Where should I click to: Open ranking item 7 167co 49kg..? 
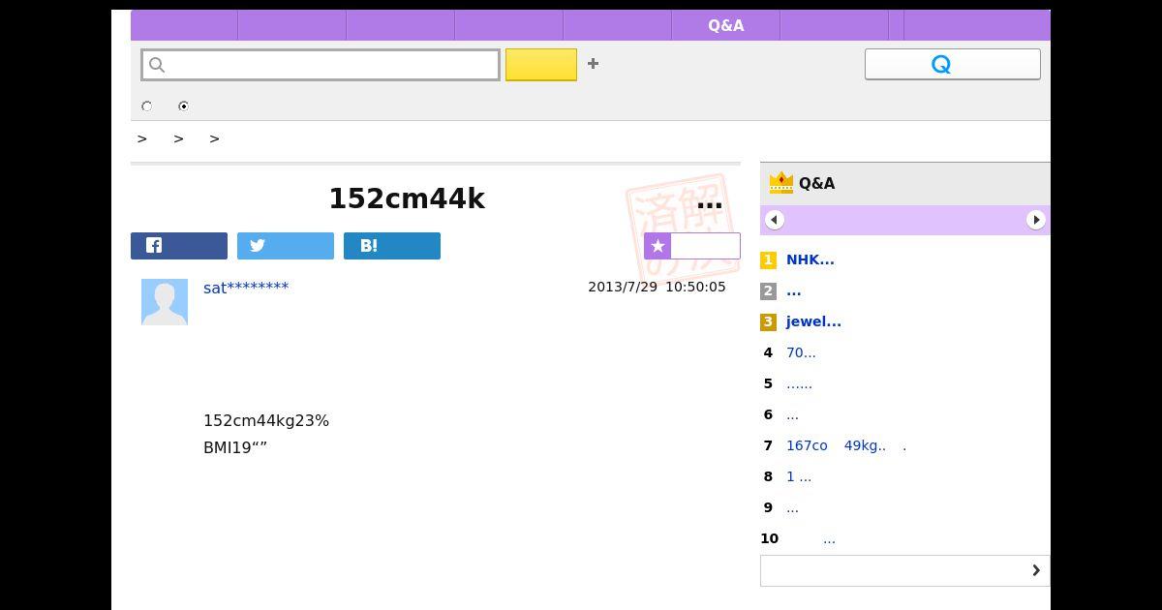coord(846,445)
